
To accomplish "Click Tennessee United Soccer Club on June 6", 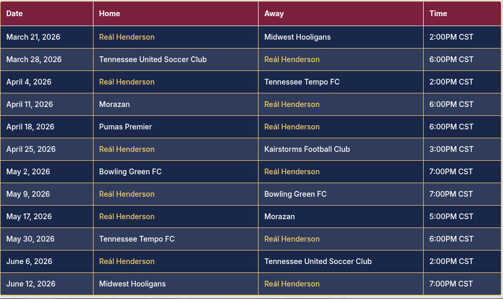I will coord(318,261).
